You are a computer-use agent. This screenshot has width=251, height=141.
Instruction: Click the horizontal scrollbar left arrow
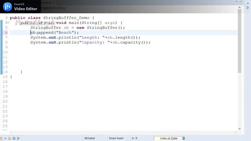click(x=11, y=132)
